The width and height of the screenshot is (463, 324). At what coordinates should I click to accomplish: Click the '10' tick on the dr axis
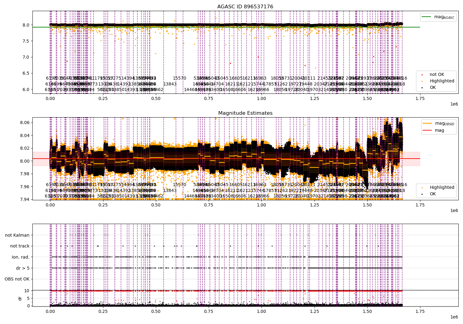tap(27, 291)
